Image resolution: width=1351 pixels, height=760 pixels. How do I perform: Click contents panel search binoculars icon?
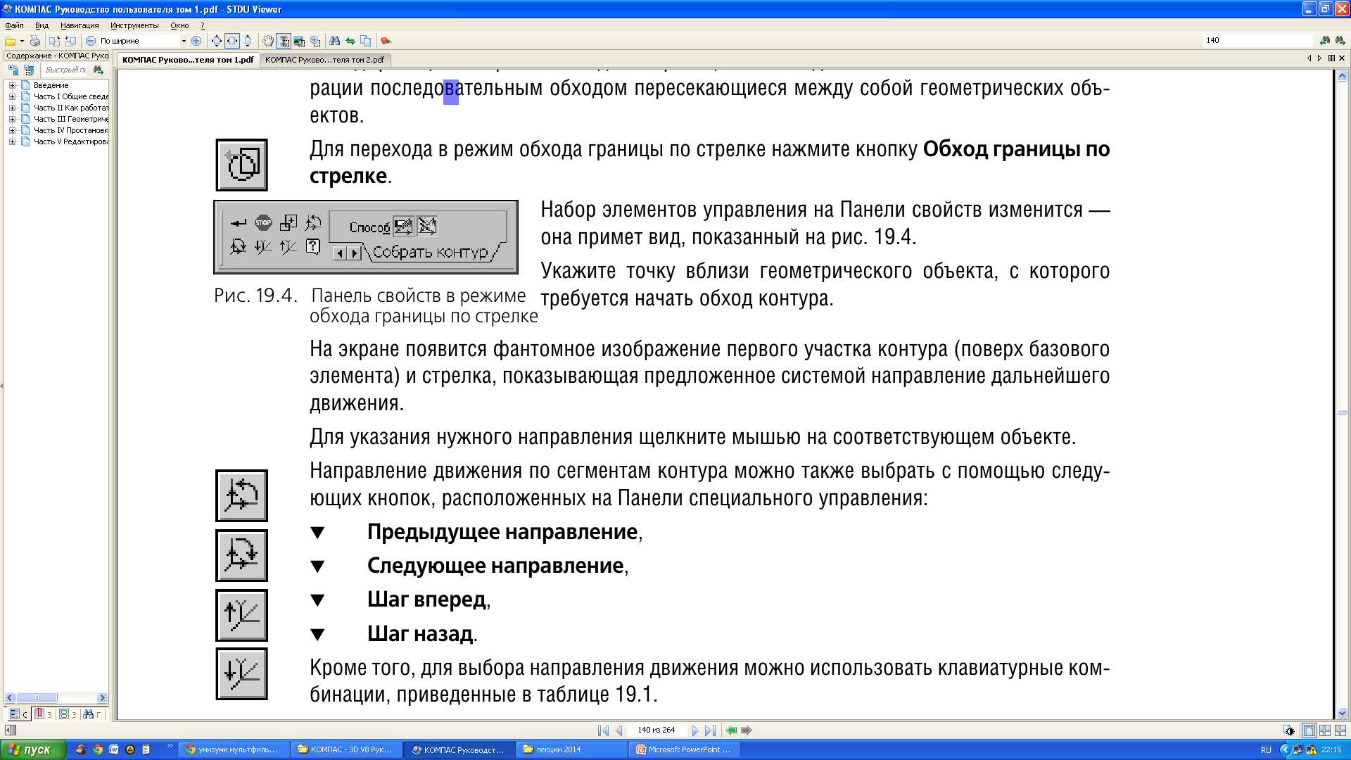pyautogui.click(x=98, y=70)
